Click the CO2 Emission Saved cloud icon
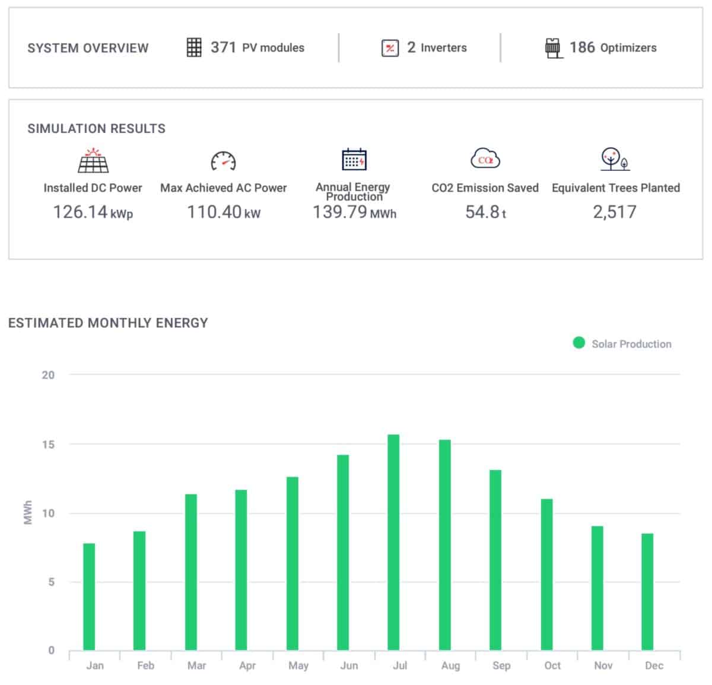This screenshot has width=712, height=685. tap(485, 159)
